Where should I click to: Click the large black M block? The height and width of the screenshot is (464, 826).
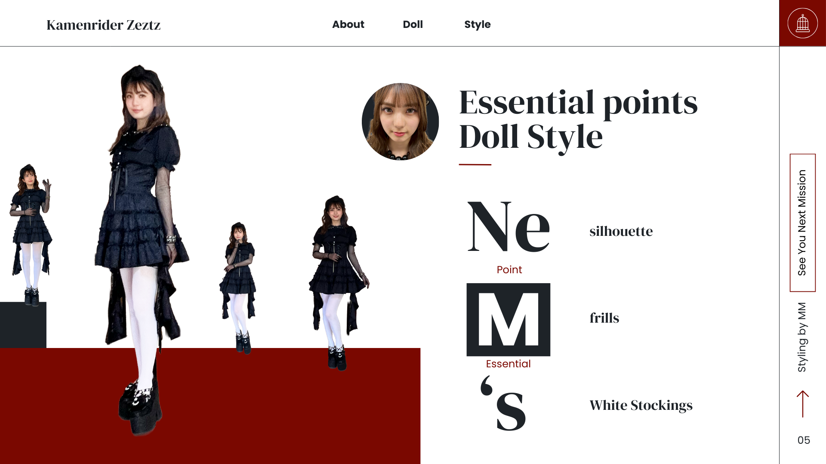coord(508,319)
